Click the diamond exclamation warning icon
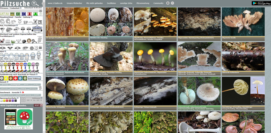 point(41,14)
